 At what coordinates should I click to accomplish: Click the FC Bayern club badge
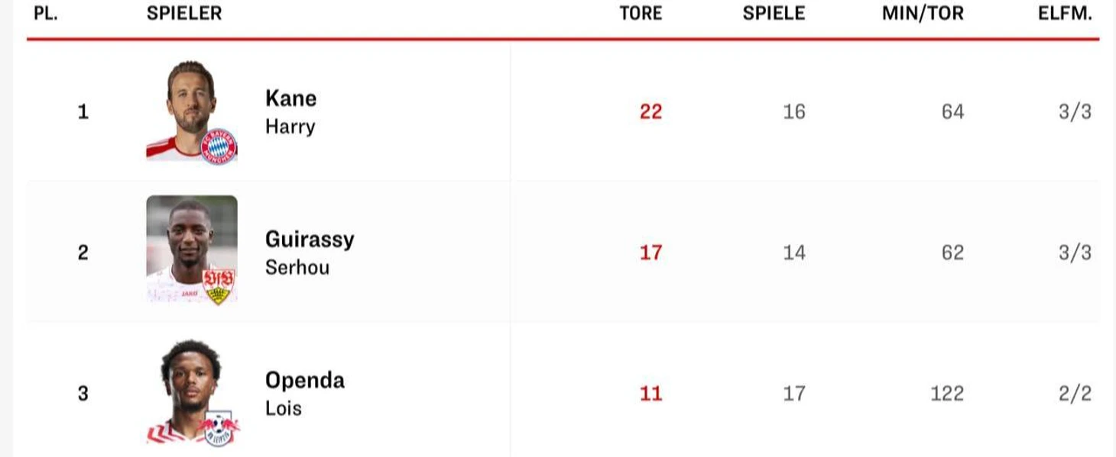pyautogui.click(x=219, y=146)
